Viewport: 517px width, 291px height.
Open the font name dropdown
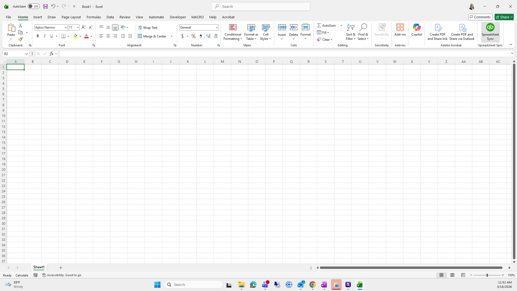point(65,27)
